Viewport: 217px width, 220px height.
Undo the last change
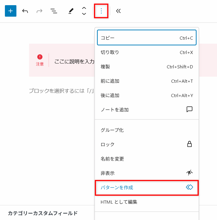click(25, 11)
